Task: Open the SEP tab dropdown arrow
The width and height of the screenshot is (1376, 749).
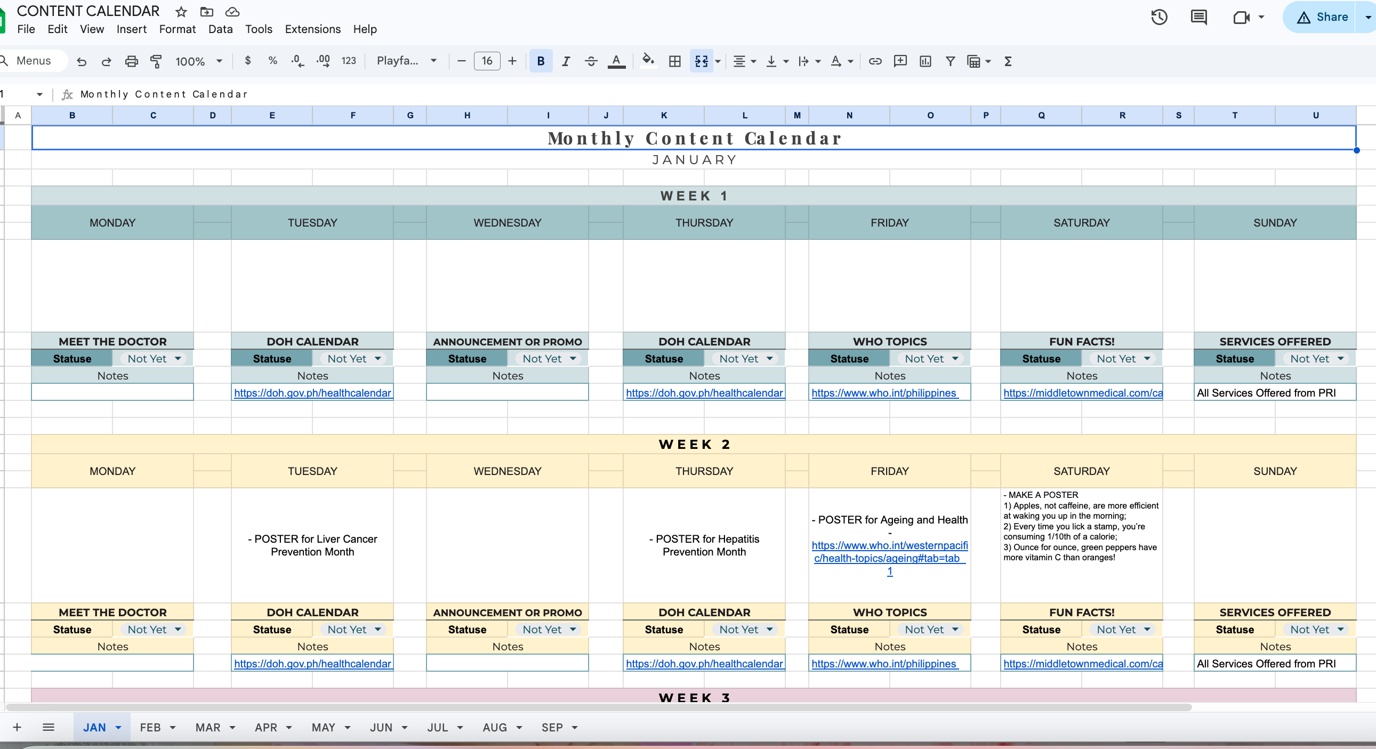Action: (x=575, y=728)
